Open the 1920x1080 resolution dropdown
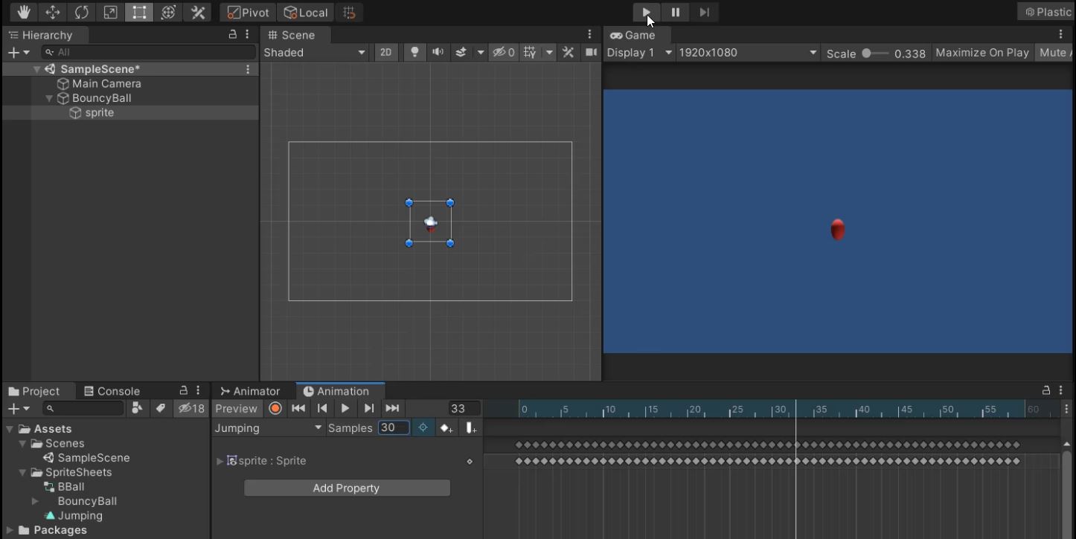The height and width of the screenshot is (539, 1076). (x=747, y=53)
